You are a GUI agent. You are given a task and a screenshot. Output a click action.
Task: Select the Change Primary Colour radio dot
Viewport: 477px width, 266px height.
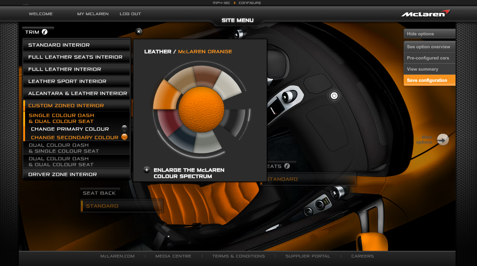tap(124, 129)
